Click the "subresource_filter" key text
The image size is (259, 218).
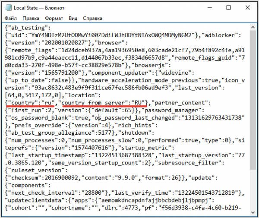188,163
